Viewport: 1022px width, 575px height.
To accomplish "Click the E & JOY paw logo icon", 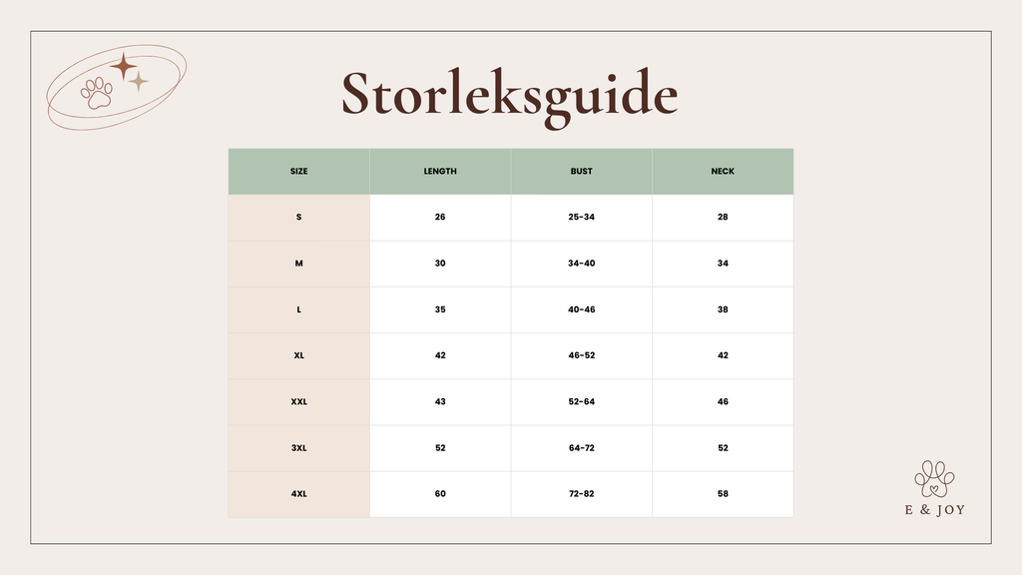I will [934, 478].
